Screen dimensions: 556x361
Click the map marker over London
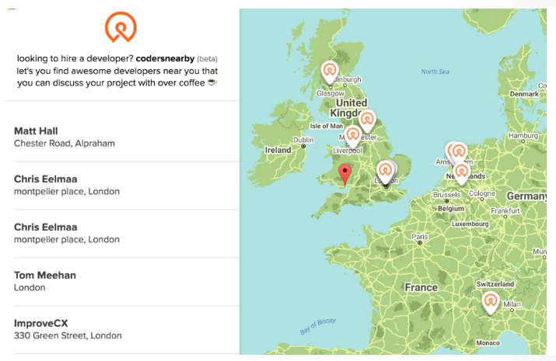[386, 171]
